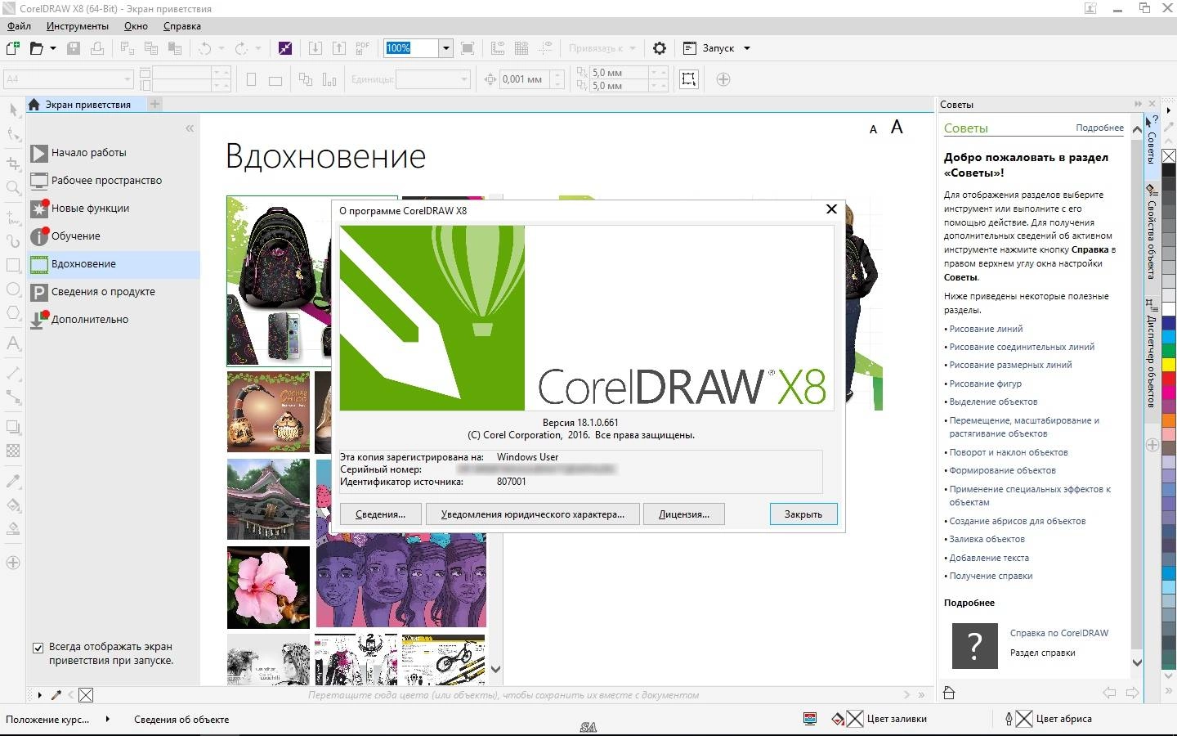The width and height of the screenshot is (1177, 736).
Task: Open the Подробнее link in Советы
Action: [1099, 128]
